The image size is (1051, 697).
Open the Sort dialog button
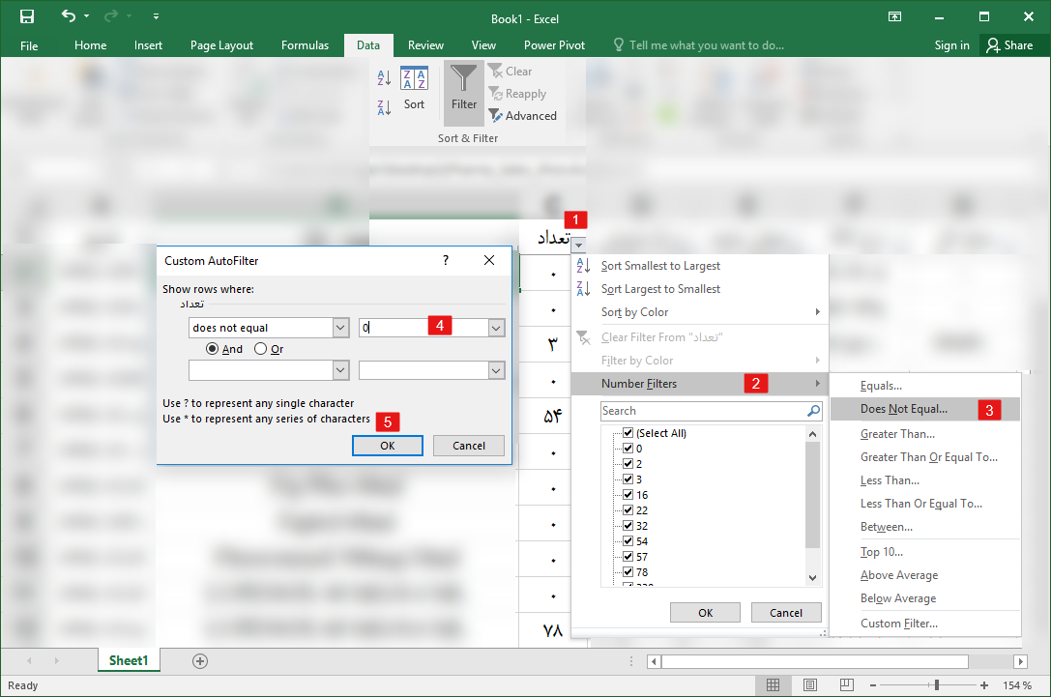tap(414, 89)
